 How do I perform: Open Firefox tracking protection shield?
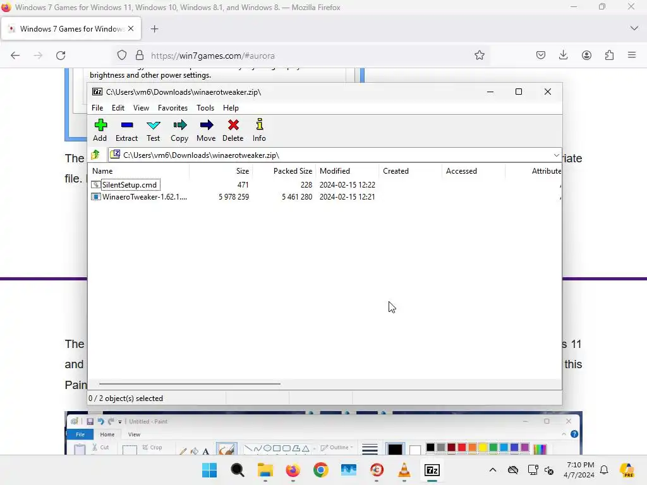click(122, 56)
